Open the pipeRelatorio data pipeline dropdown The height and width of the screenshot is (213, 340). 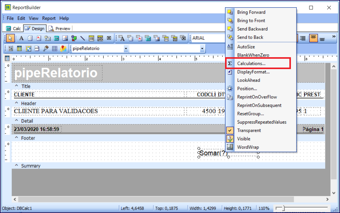click(126, 49)
